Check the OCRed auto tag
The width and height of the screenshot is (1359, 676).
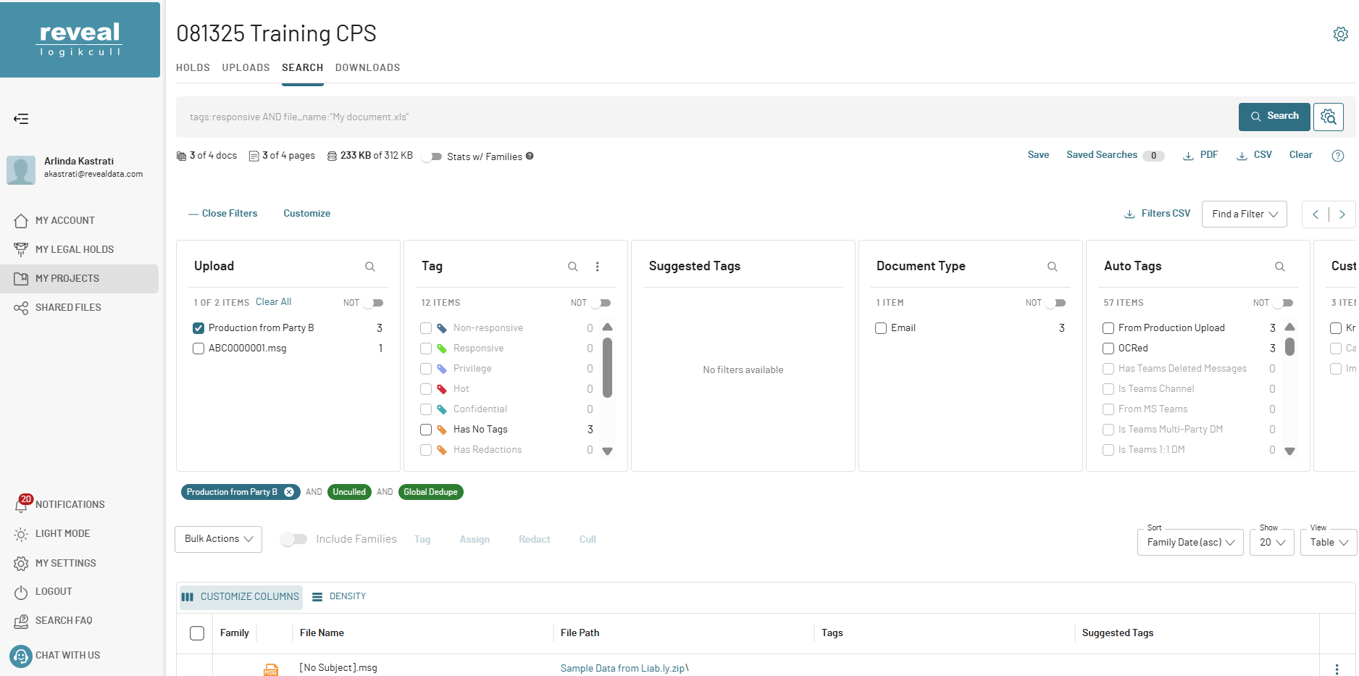[x=1108, y=349]
